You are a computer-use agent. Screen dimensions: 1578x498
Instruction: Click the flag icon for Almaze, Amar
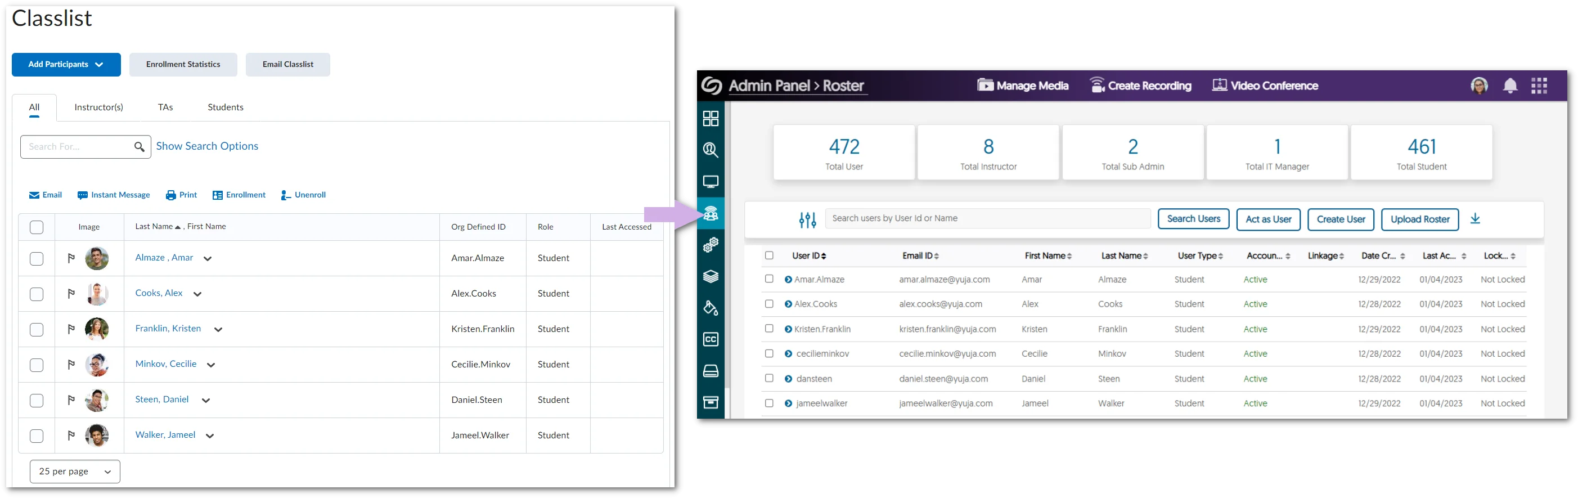(x=71, y=258)
